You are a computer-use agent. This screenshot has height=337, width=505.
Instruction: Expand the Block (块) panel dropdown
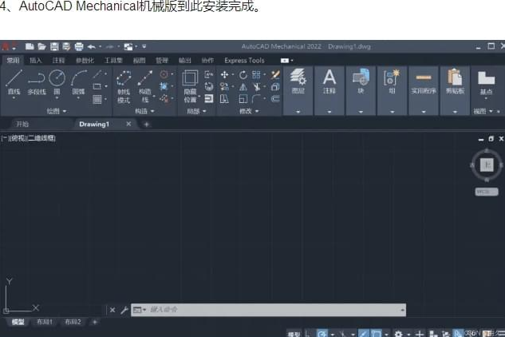coord(361,112)
